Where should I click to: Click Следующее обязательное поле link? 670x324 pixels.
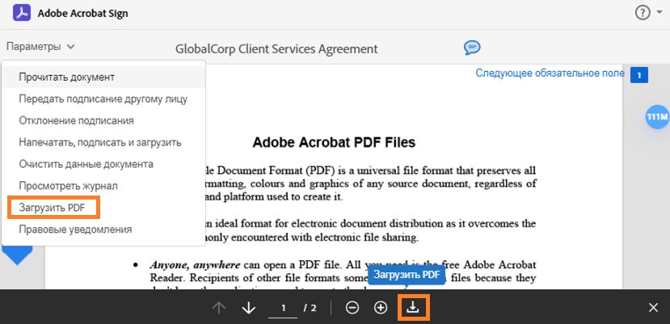[x=550, y=74]
